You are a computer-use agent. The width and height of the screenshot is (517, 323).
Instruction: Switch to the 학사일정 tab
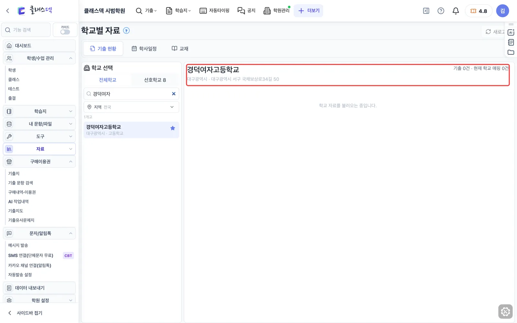[x=144, y=48]
